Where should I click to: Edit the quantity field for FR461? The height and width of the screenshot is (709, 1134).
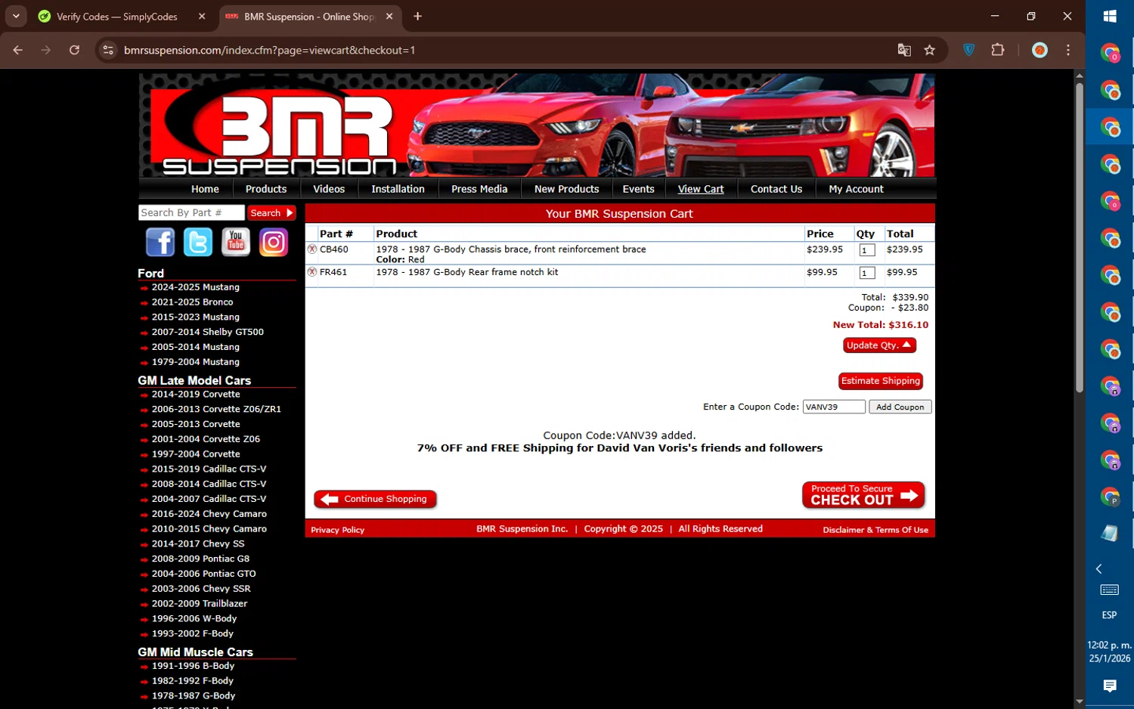tap(867, 273)
